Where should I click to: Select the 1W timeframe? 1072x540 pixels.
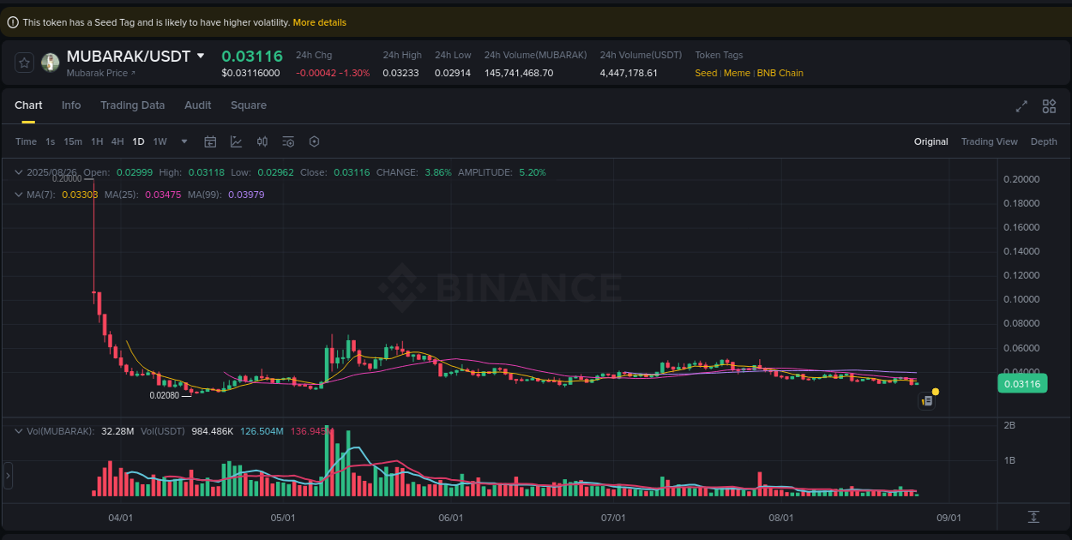click(x=160, y=141)
